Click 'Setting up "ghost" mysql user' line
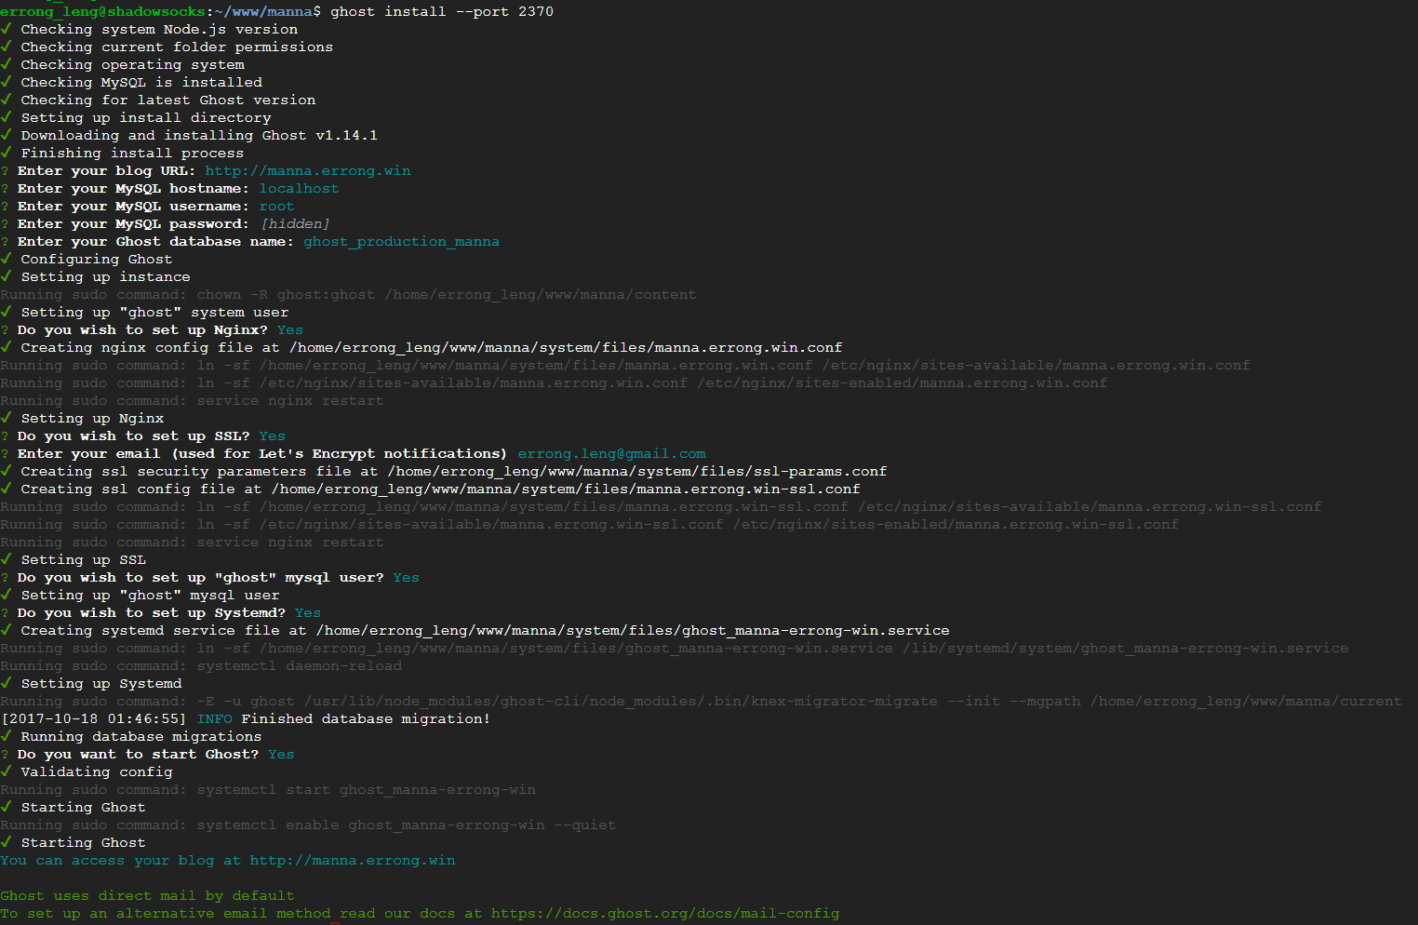Image resolution: width=1418 pixels, height=925 pixels. 140,595
